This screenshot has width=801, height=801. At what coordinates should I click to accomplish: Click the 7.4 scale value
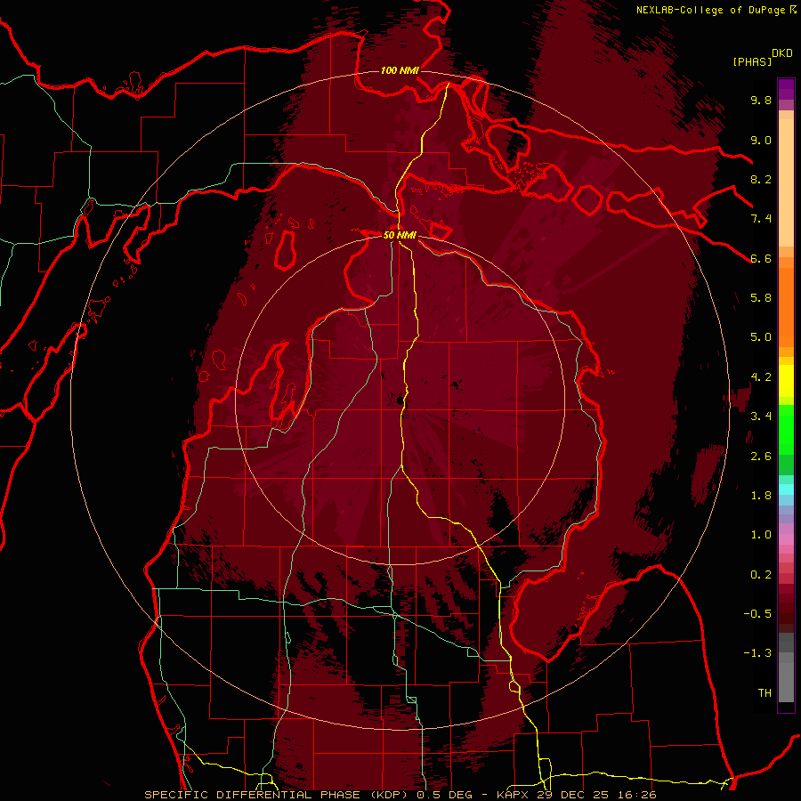coord(761,219)
